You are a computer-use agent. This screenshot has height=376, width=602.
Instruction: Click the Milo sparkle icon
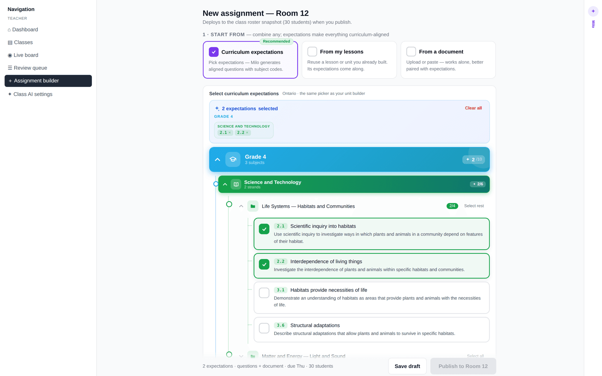[x=593, y=11]
